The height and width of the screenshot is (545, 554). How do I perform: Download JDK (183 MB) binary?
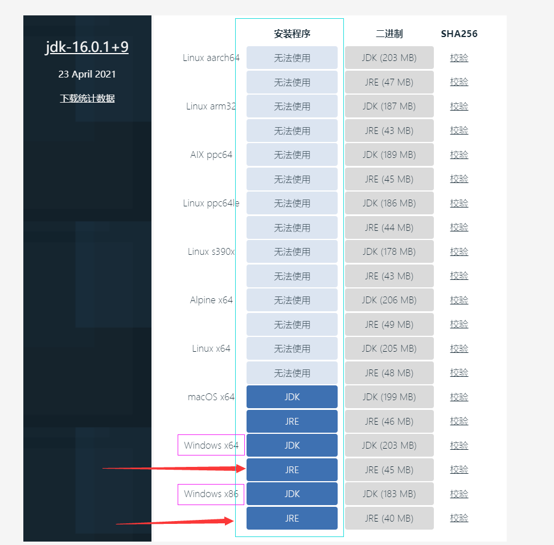tap(389, 494)
